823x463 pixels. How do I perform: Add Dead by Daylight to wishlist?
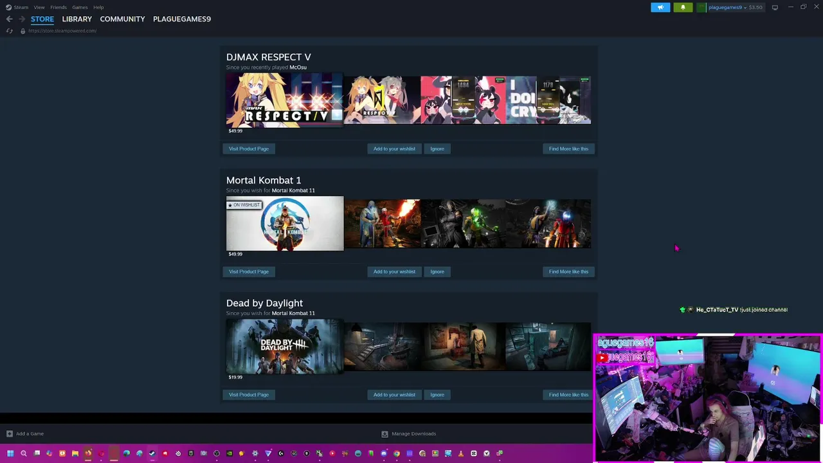(394, 395)
